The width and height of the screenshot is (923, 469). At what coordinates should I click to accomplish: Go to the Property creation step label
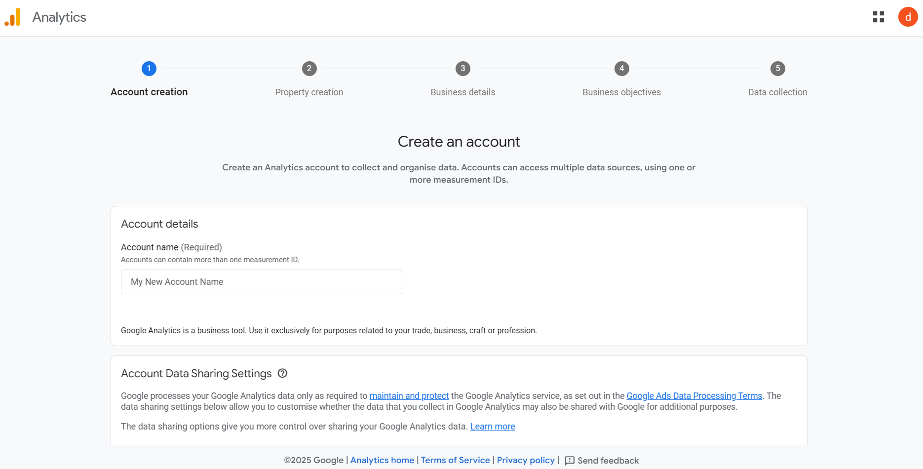click(x=309, y=92)
